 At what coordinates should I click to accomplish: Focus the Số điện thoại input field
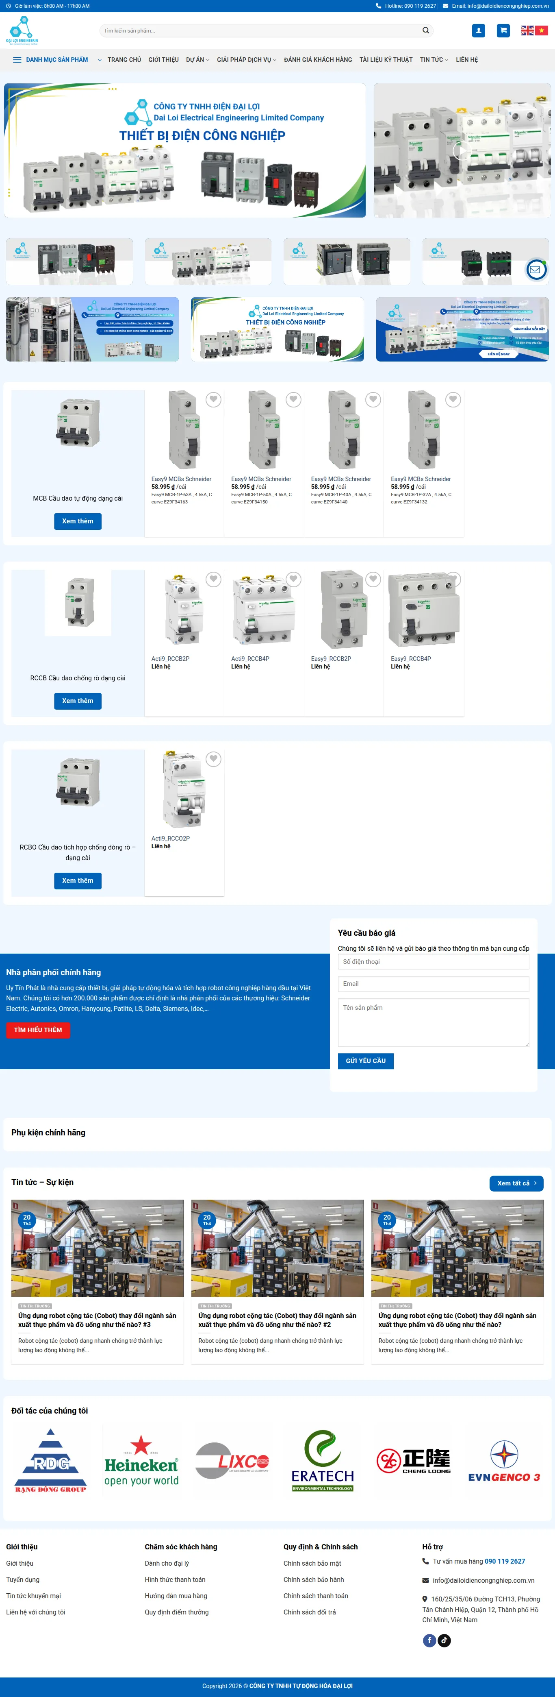pos(433,962)
